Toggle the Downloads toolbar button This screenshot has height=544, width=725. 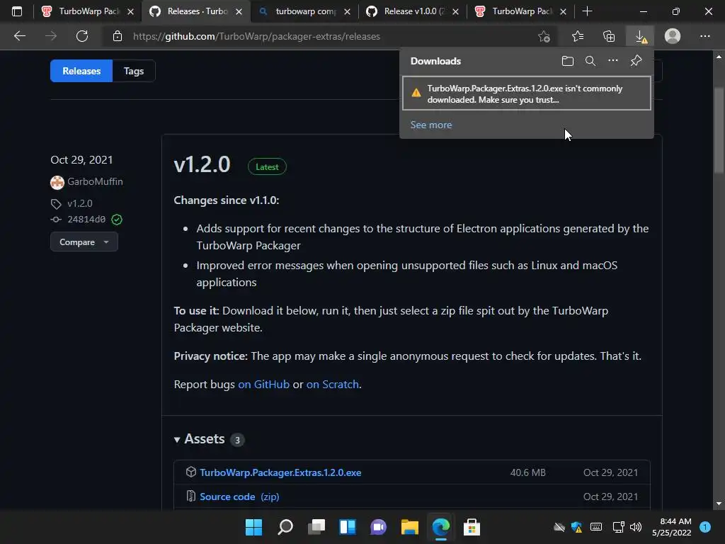(640, 36)
